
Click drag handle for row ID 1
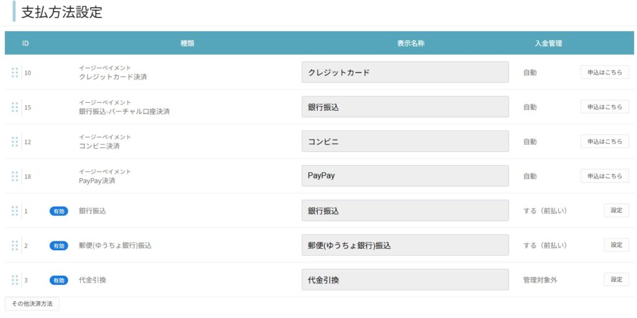click(x=14, y=211)
